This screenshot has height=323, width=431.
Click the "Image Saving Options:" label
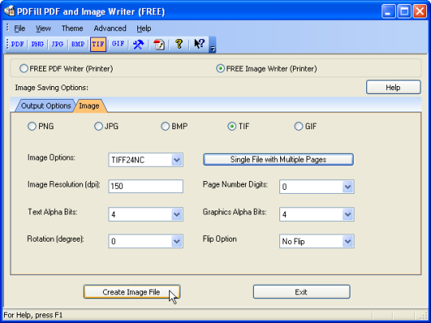coord(52,88)
